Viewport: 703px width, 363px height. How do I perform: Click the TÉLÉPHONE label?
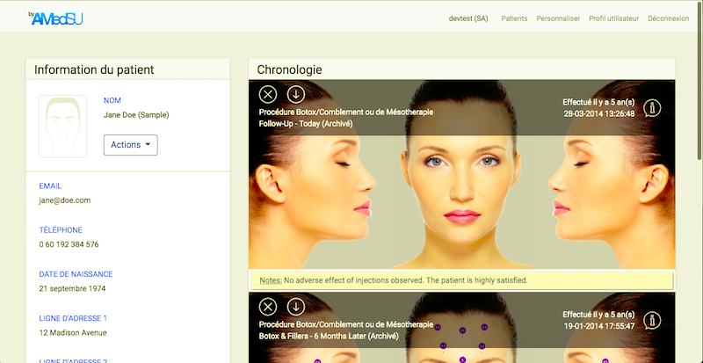tap(61, 230)
